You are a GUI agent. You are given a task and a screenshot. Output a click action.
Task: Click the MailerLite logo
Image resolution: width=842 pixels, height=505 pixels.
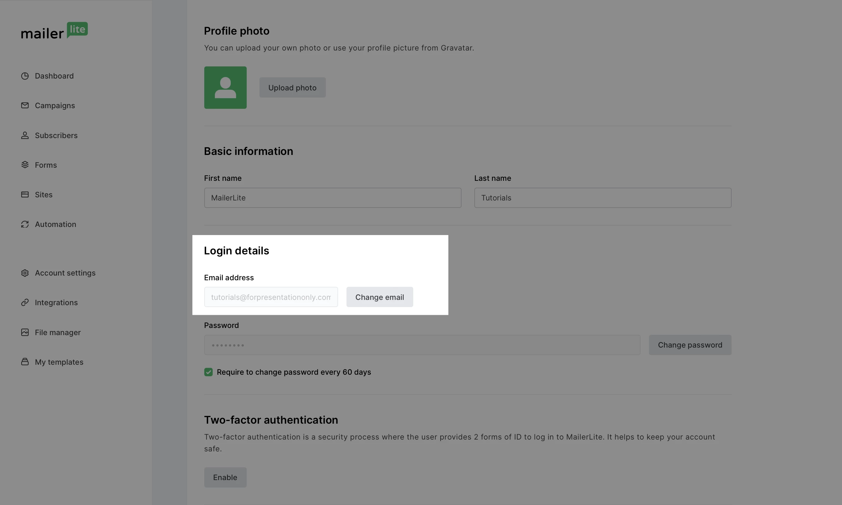pos(55,31)
